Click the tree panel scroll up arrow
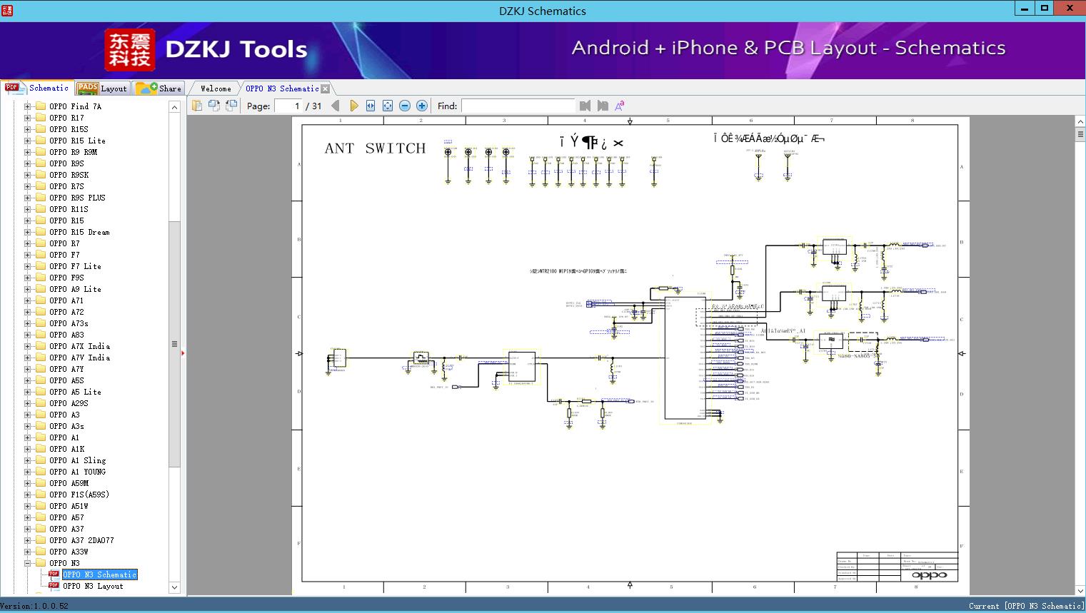The image size is (1086, 613). point(174,107)
